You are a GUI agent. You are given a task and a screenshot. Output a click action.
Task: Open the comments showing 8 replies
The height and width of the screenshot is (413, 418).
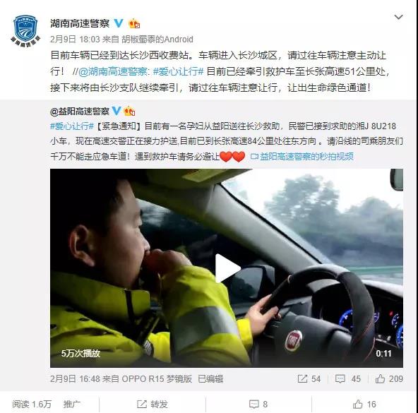click(258, 405)
